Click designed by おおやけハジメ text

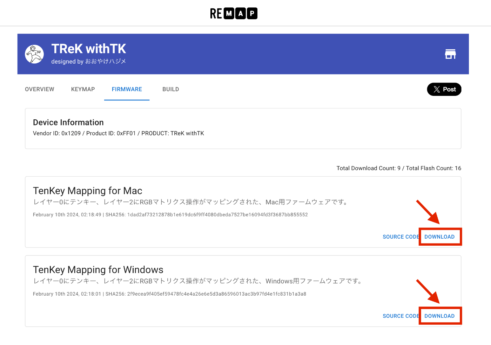coord(88,61)
